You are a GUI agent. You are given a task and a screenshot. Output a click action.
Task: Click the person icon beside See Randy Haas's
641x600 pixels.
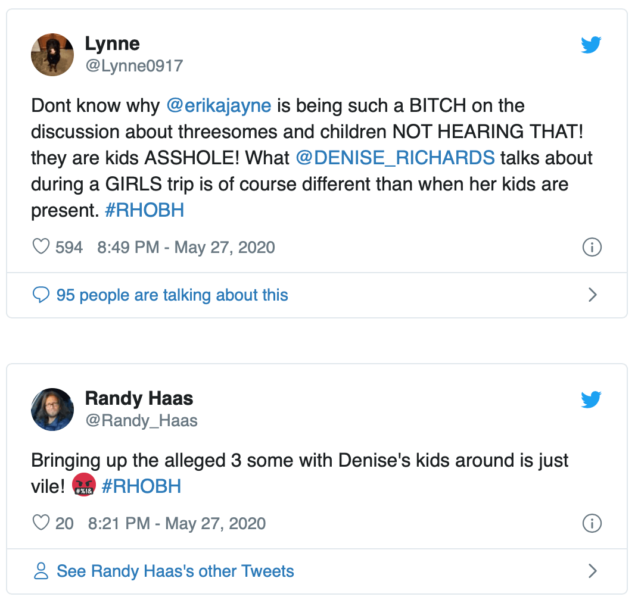[41, 571]
